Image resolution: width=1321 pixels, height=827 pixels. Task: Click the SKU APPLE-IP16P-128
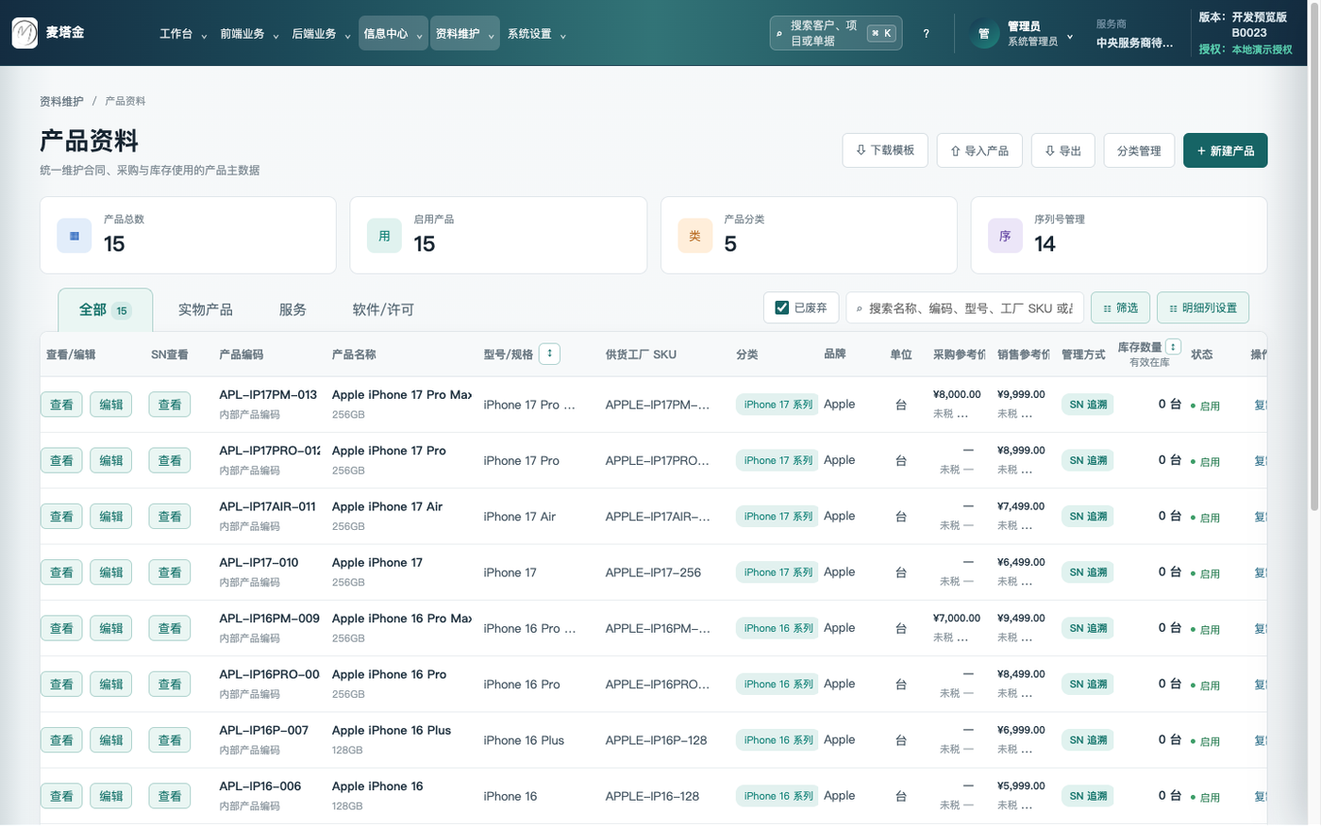656,740
